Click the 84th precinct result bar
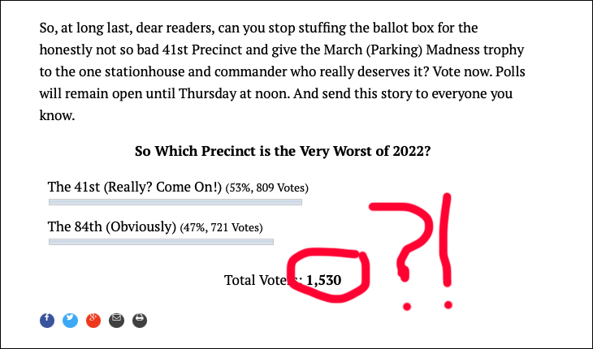The height and width of the screenshot is (349, 593). pyautogui.click(x=161, y=242)
